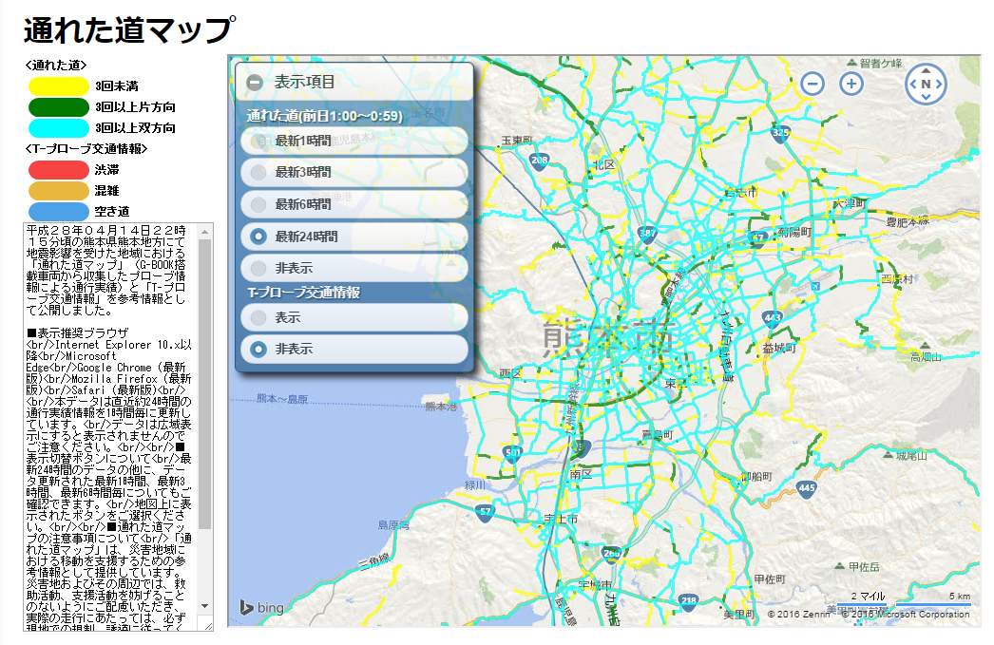The width and height of the screenshot is (994, 645).
Task: Pan the map west using compass left arrow
Action: pyautogui.click(x=912, y=85)
